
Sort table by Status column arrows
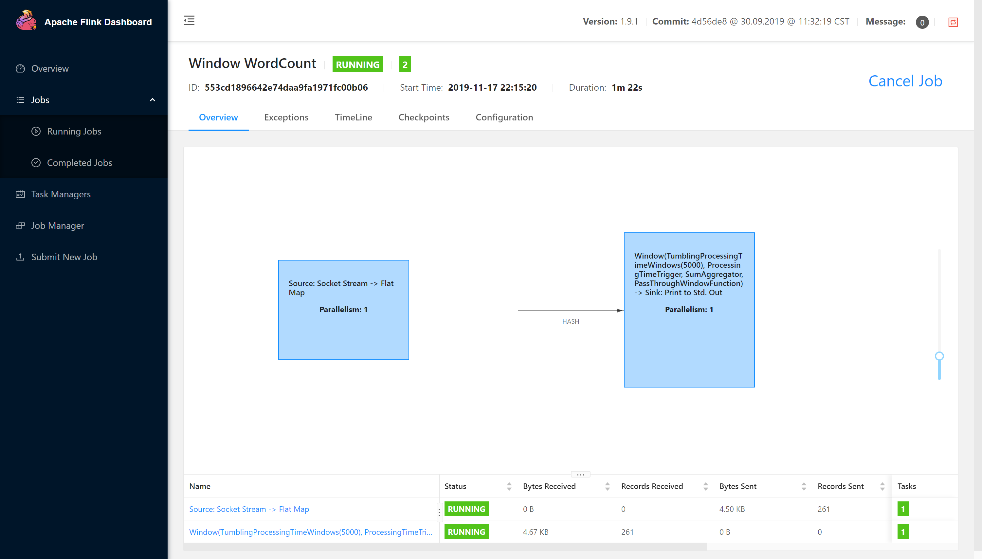[509, 486]
